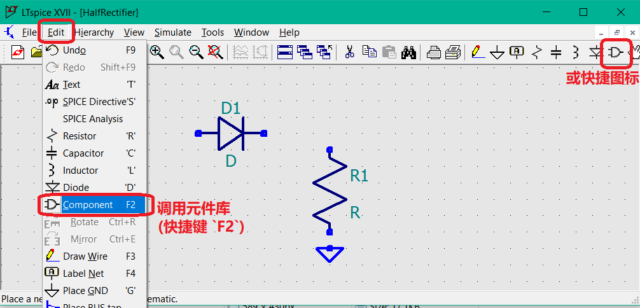Click the Tile Horizontally windows icon
The image size is (640, 308).
(x=284, y=52)
